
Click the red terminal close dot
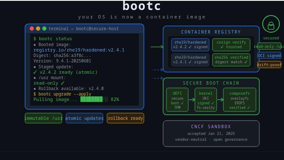pyautogui.click(x=32, y=28)
